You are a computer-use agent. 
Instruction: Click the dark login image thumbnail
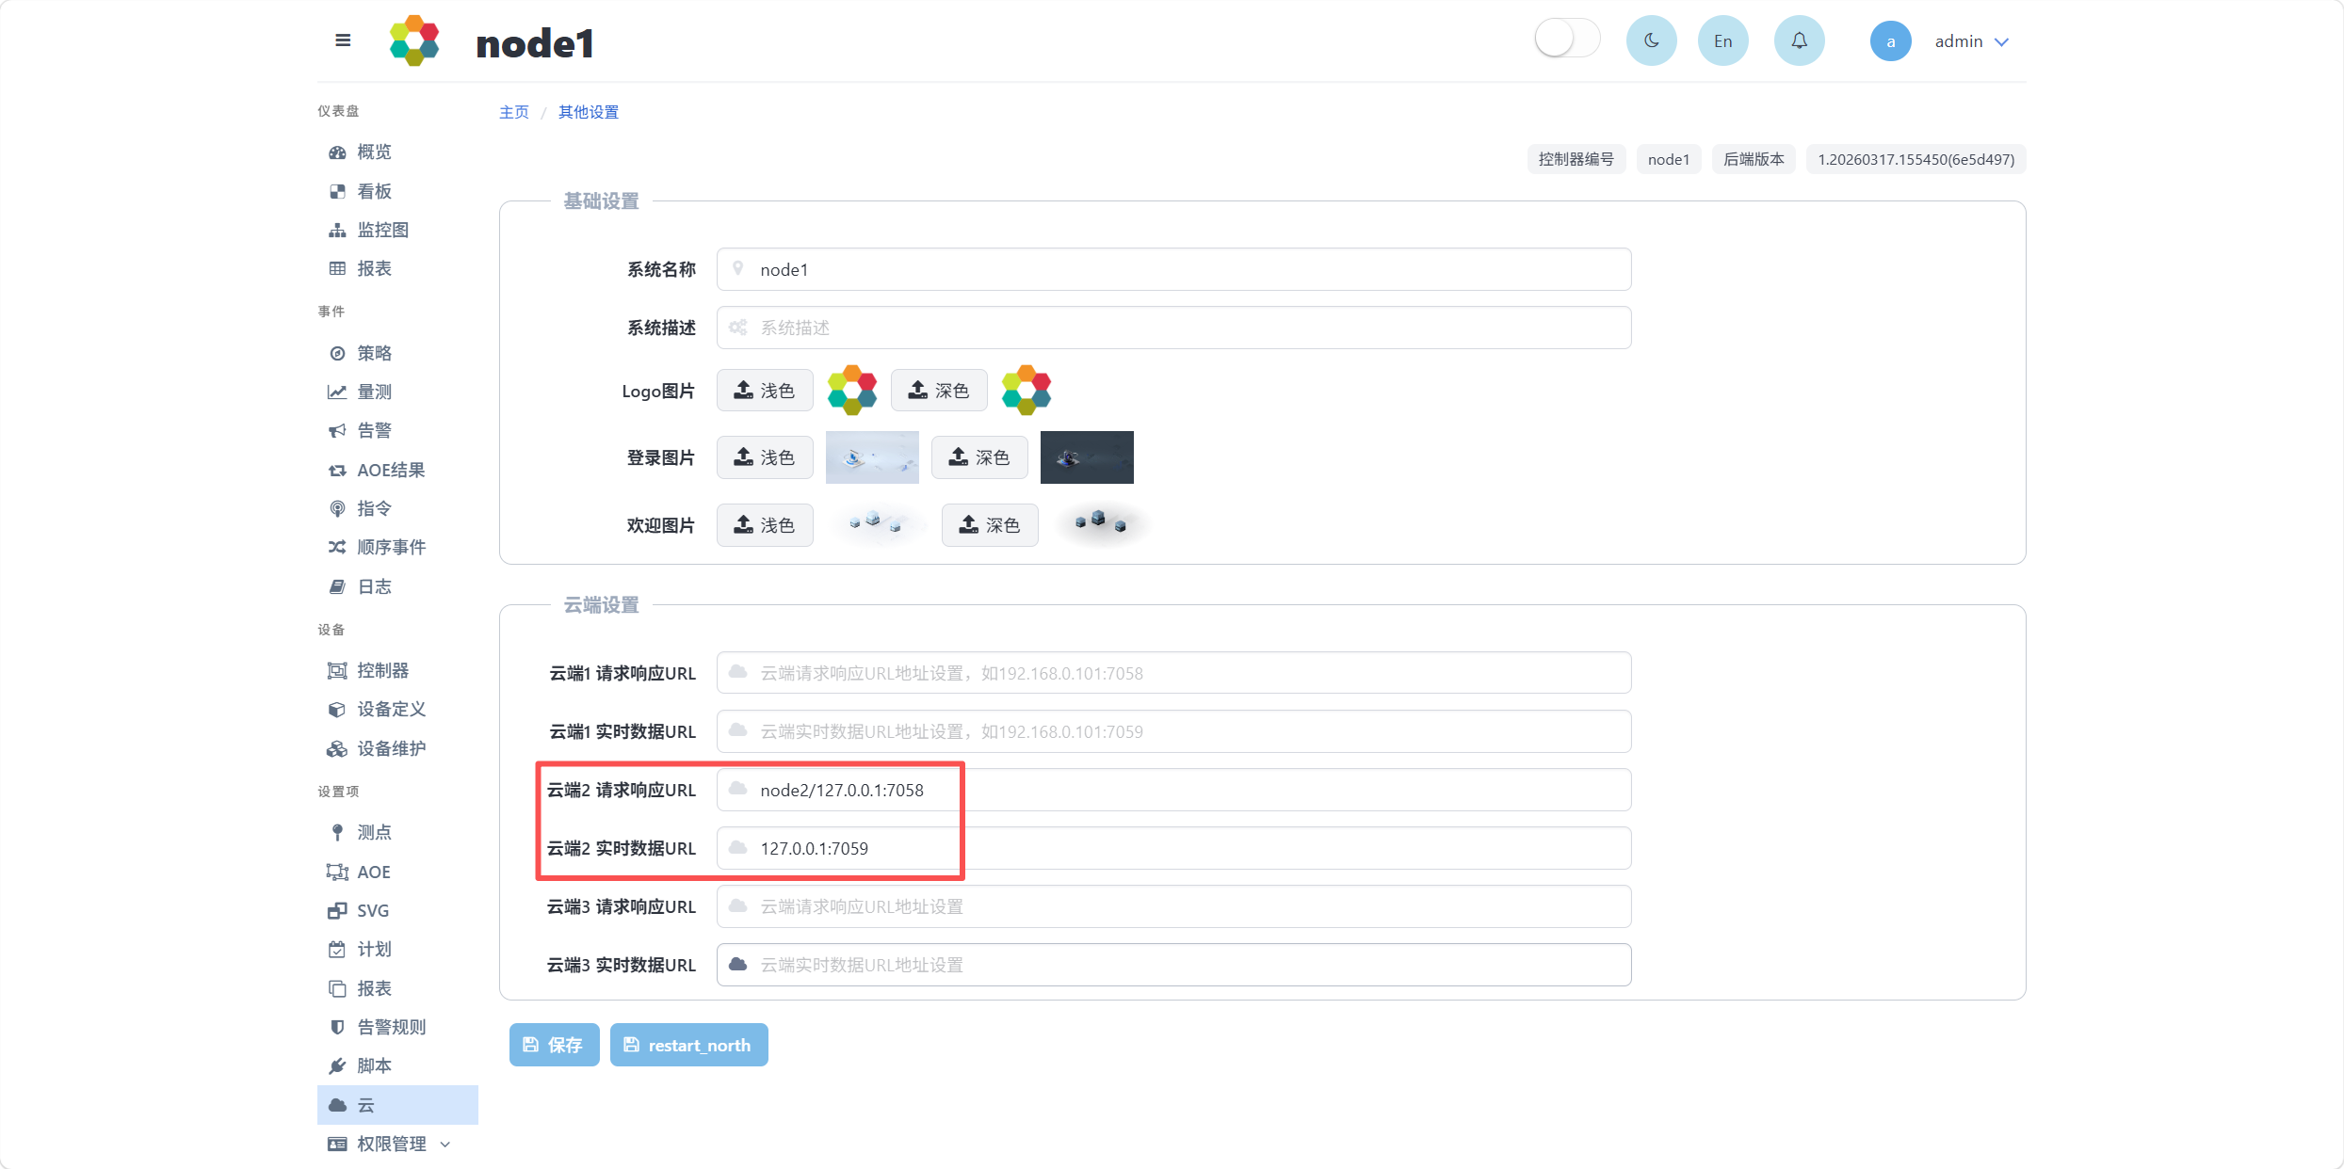[x=1087, y=457]
